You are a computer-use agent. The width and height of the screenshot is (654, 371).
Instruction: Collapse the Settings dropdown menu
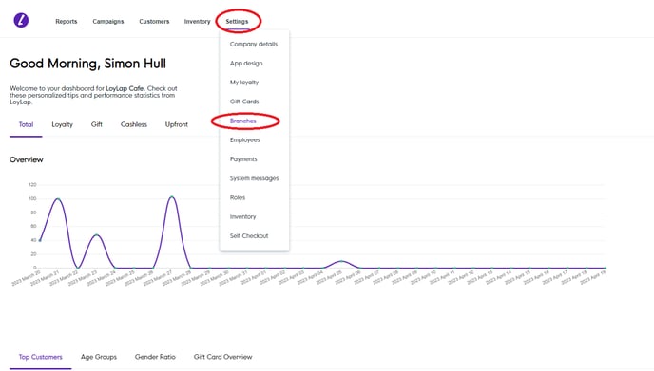237,21
